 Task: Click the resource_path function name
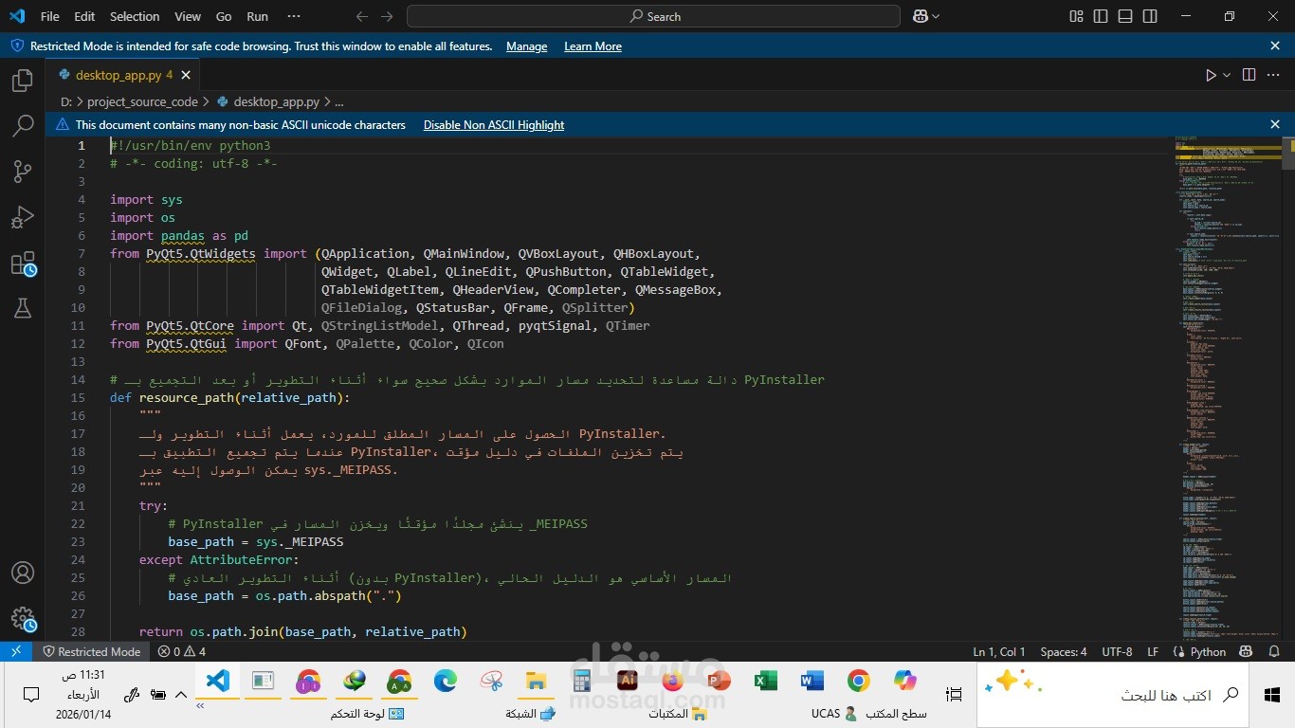point(186,397)
